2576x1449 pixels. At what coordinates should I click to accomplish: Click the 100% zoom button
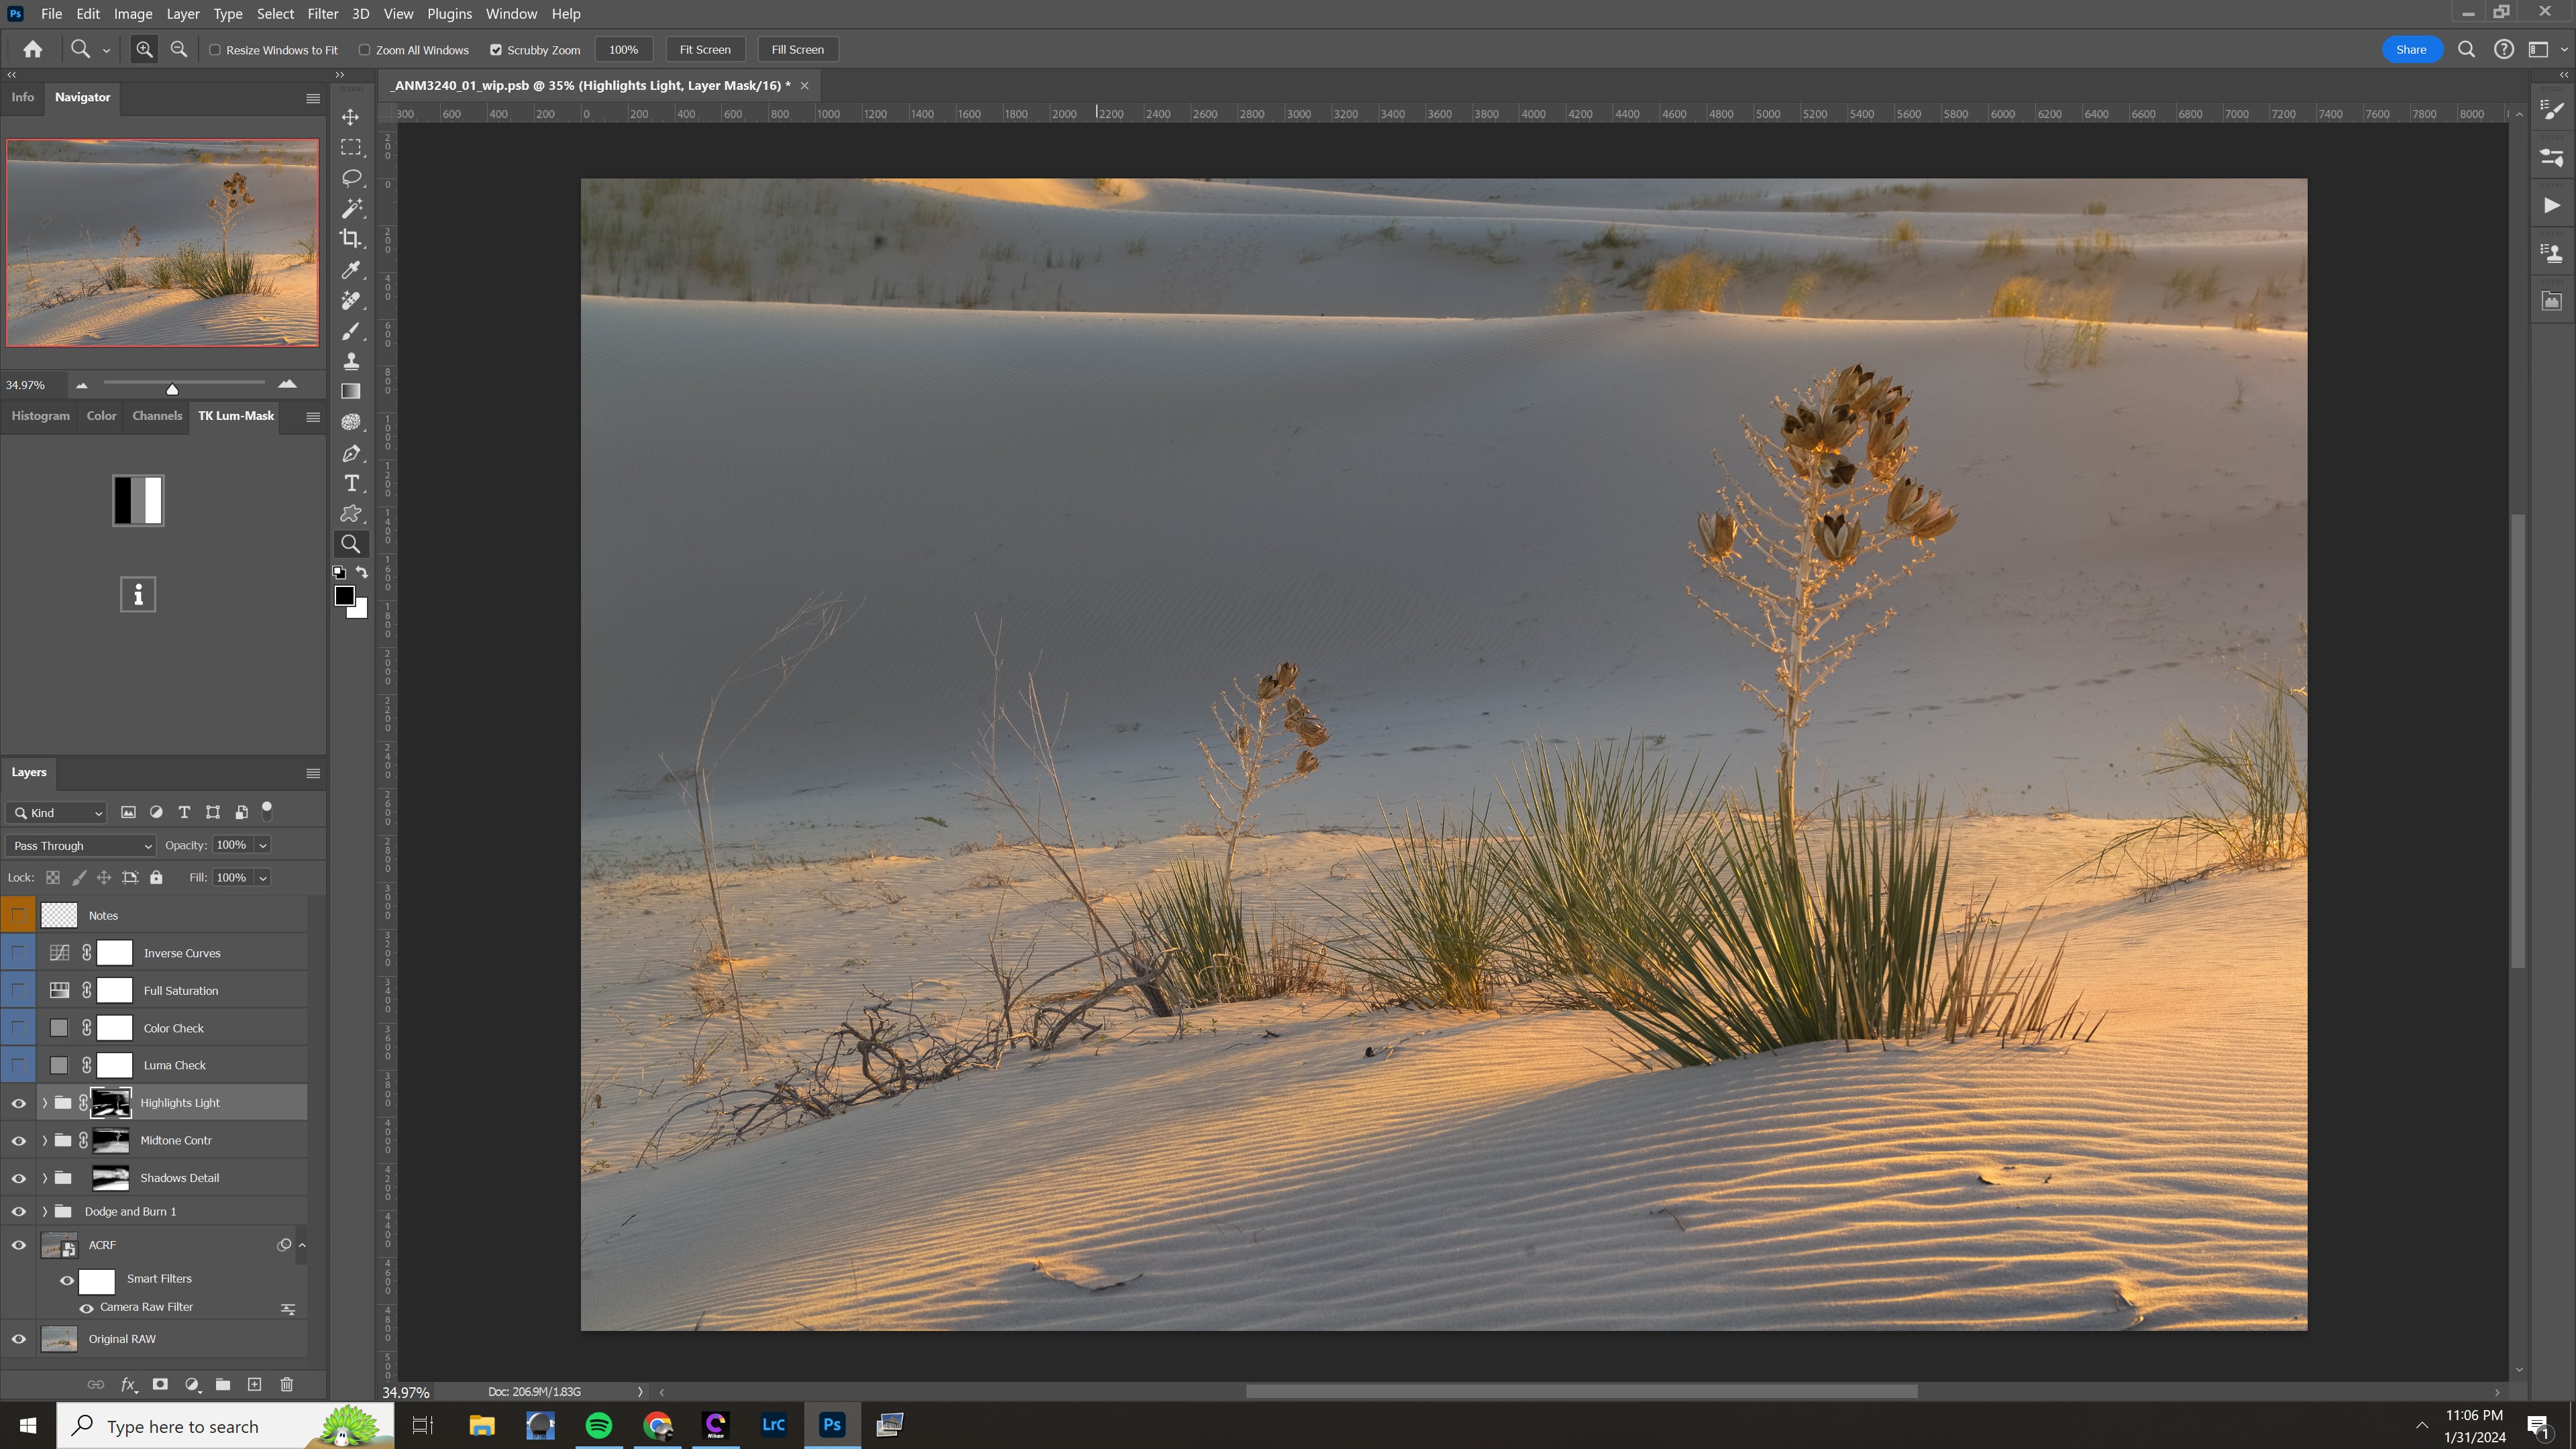[623, 49]
